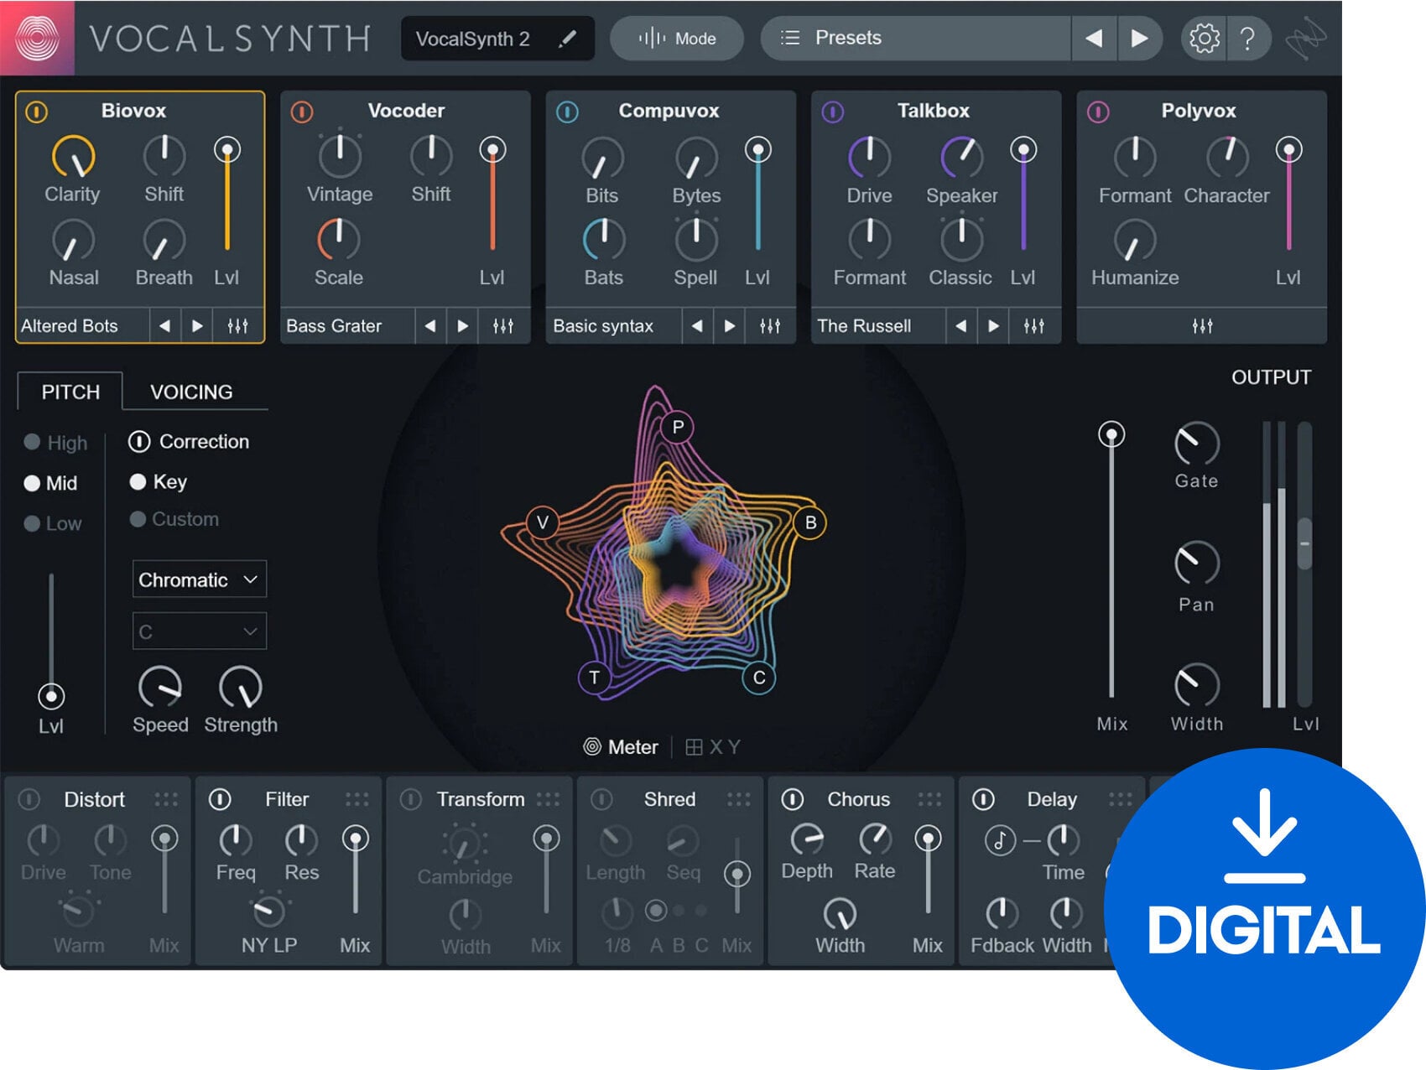The width and height of the screenshot is (1426, 1070).
Task: Select the Mid pitch correction radio button
Action: pos(31,483)
